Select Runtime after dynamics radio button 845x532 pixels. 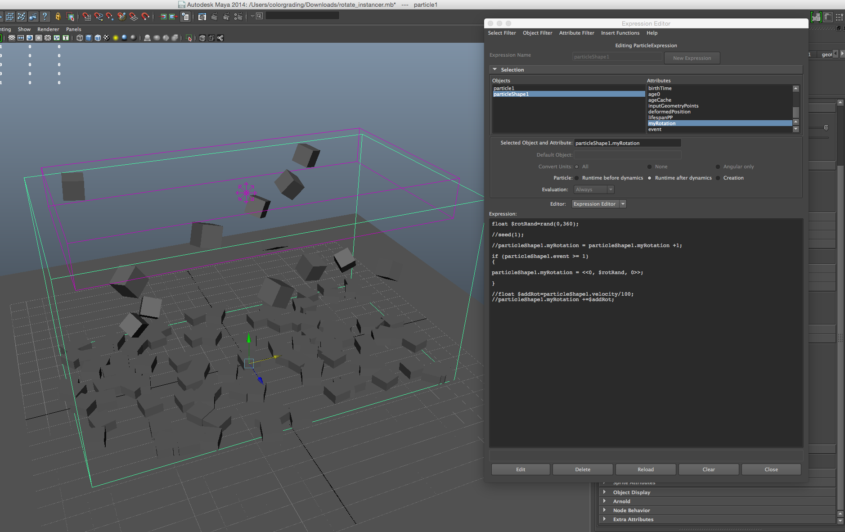tap(650, 178)
